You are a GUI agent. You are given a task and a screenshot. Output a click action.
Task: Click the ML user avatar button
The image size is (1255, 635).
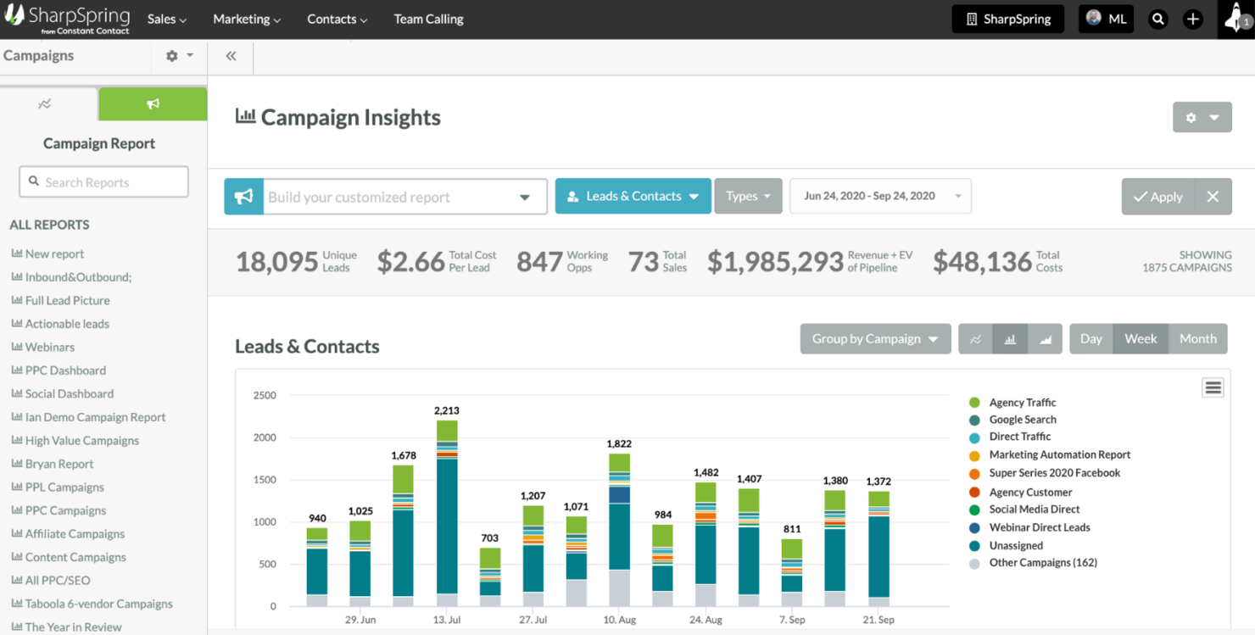click(1106, 19)
